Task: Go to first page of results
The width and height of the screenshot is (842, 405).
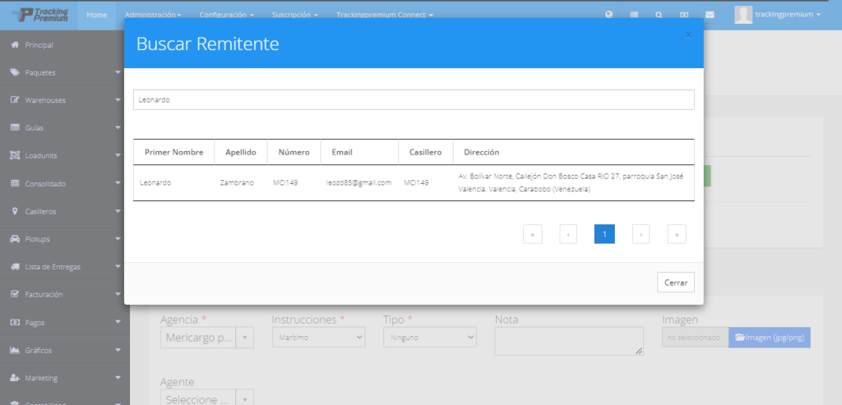Action: click(x=532, y=234)
